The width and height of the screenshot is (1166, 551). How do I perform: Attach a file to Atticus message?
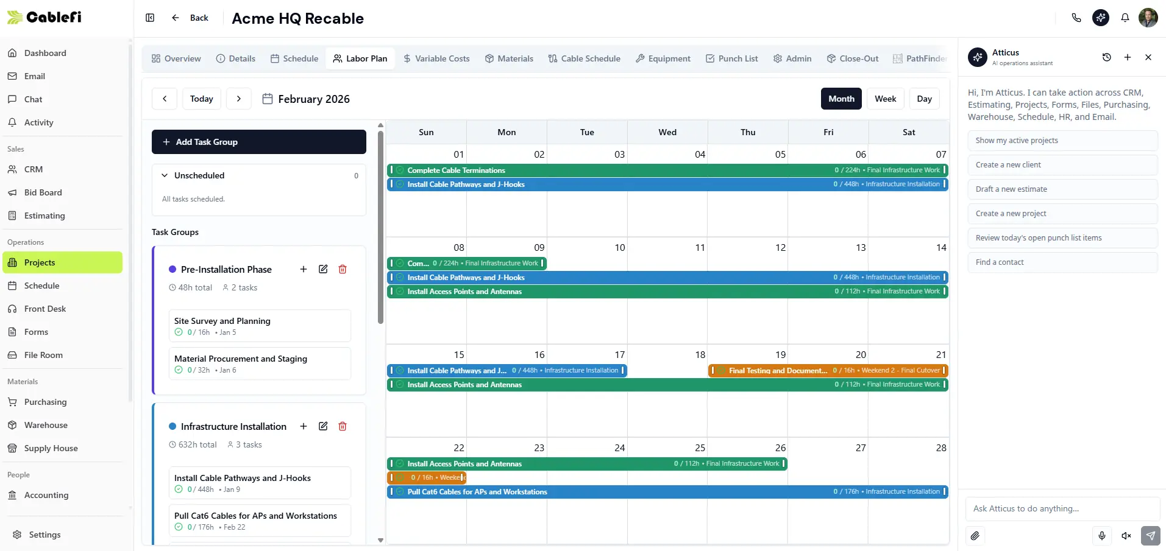[975, 536]
